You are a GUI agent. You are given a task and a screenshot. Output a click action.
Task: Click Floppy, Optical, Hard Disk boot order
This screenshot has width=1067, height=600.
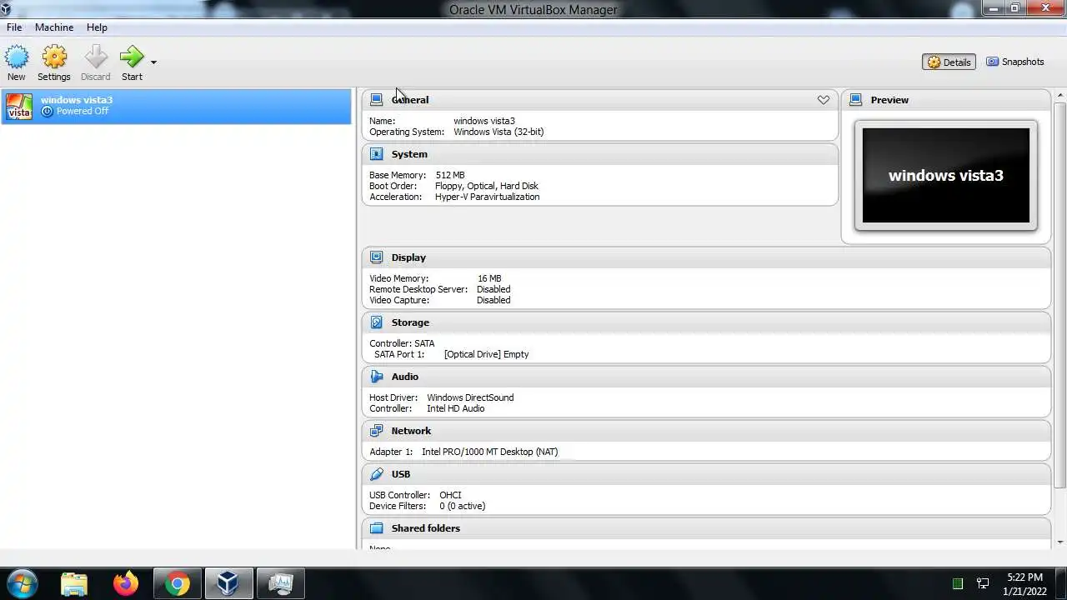pyautogui.click(x=487, y=186)
